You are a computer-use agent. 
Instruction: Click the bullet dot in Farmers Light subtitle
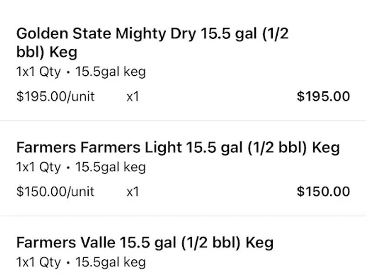[68, 168]
